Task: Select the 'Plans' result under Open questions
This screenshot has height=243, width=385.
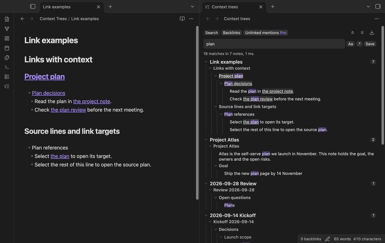Action: tap(229, 205)
